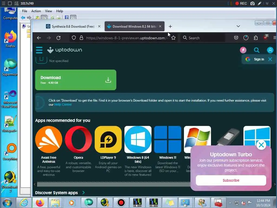View site security padlock info
277x208 pixels.
pyautogui.click(x=81, y=38)
